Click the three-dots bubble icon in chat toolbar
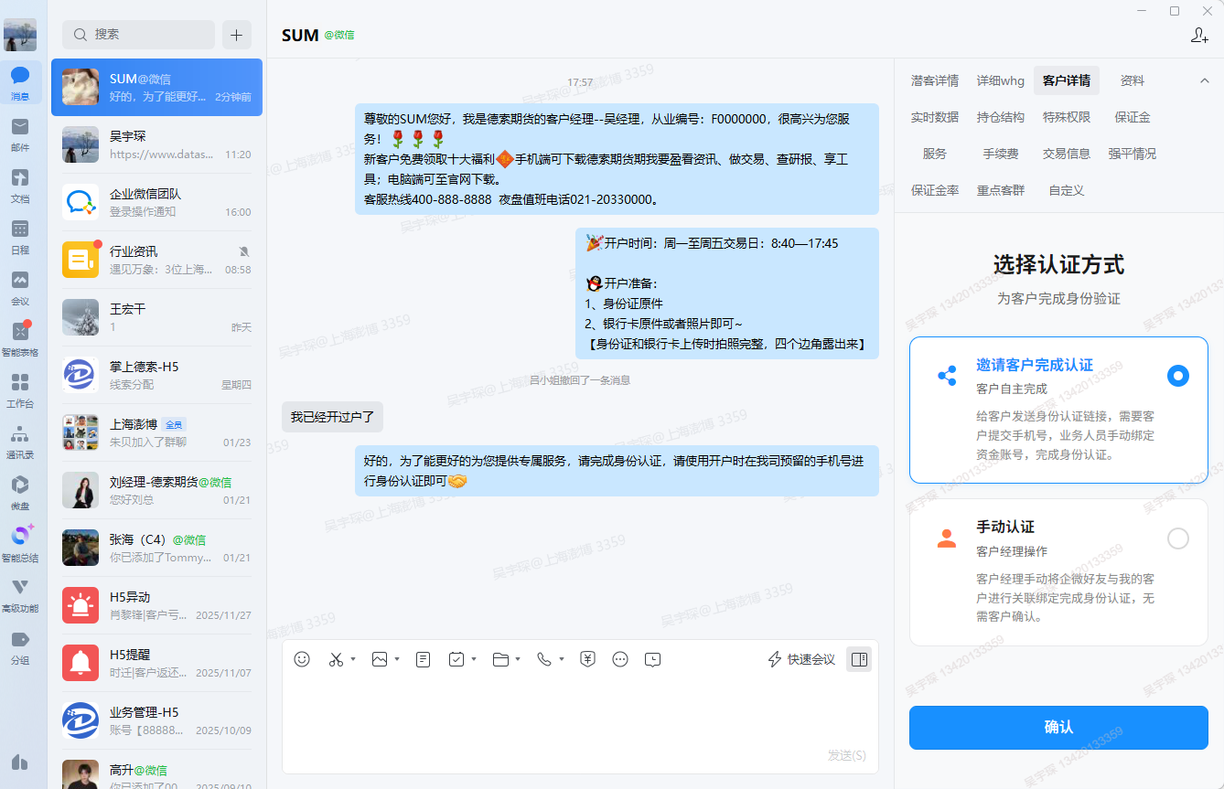This screenshot has width=1224, height=789. coord(620,659)
